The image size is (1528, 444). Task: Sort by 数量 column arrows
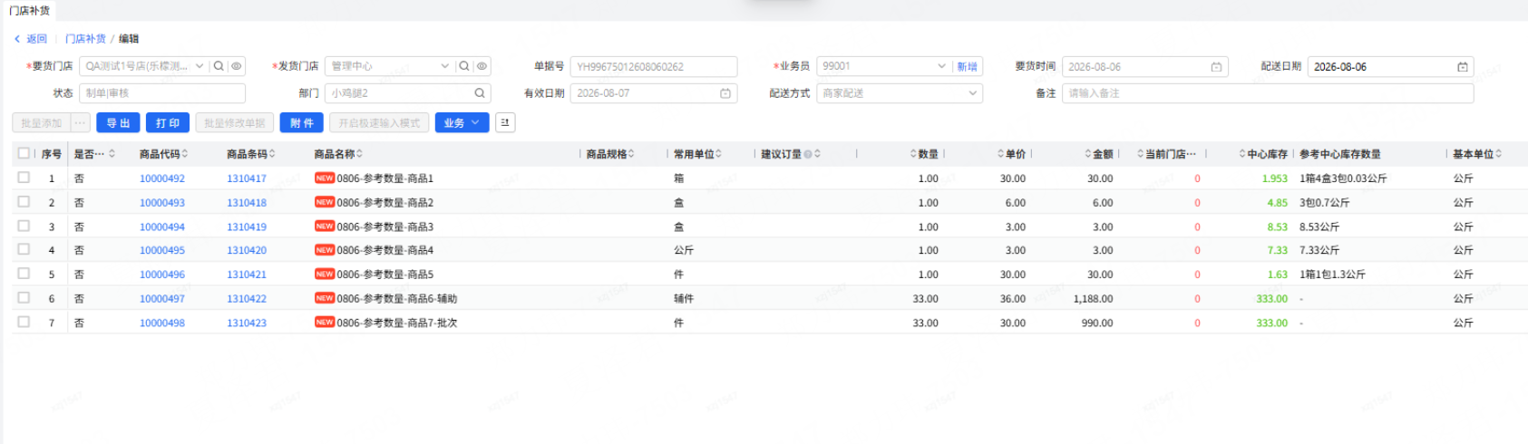pos(914,154)
